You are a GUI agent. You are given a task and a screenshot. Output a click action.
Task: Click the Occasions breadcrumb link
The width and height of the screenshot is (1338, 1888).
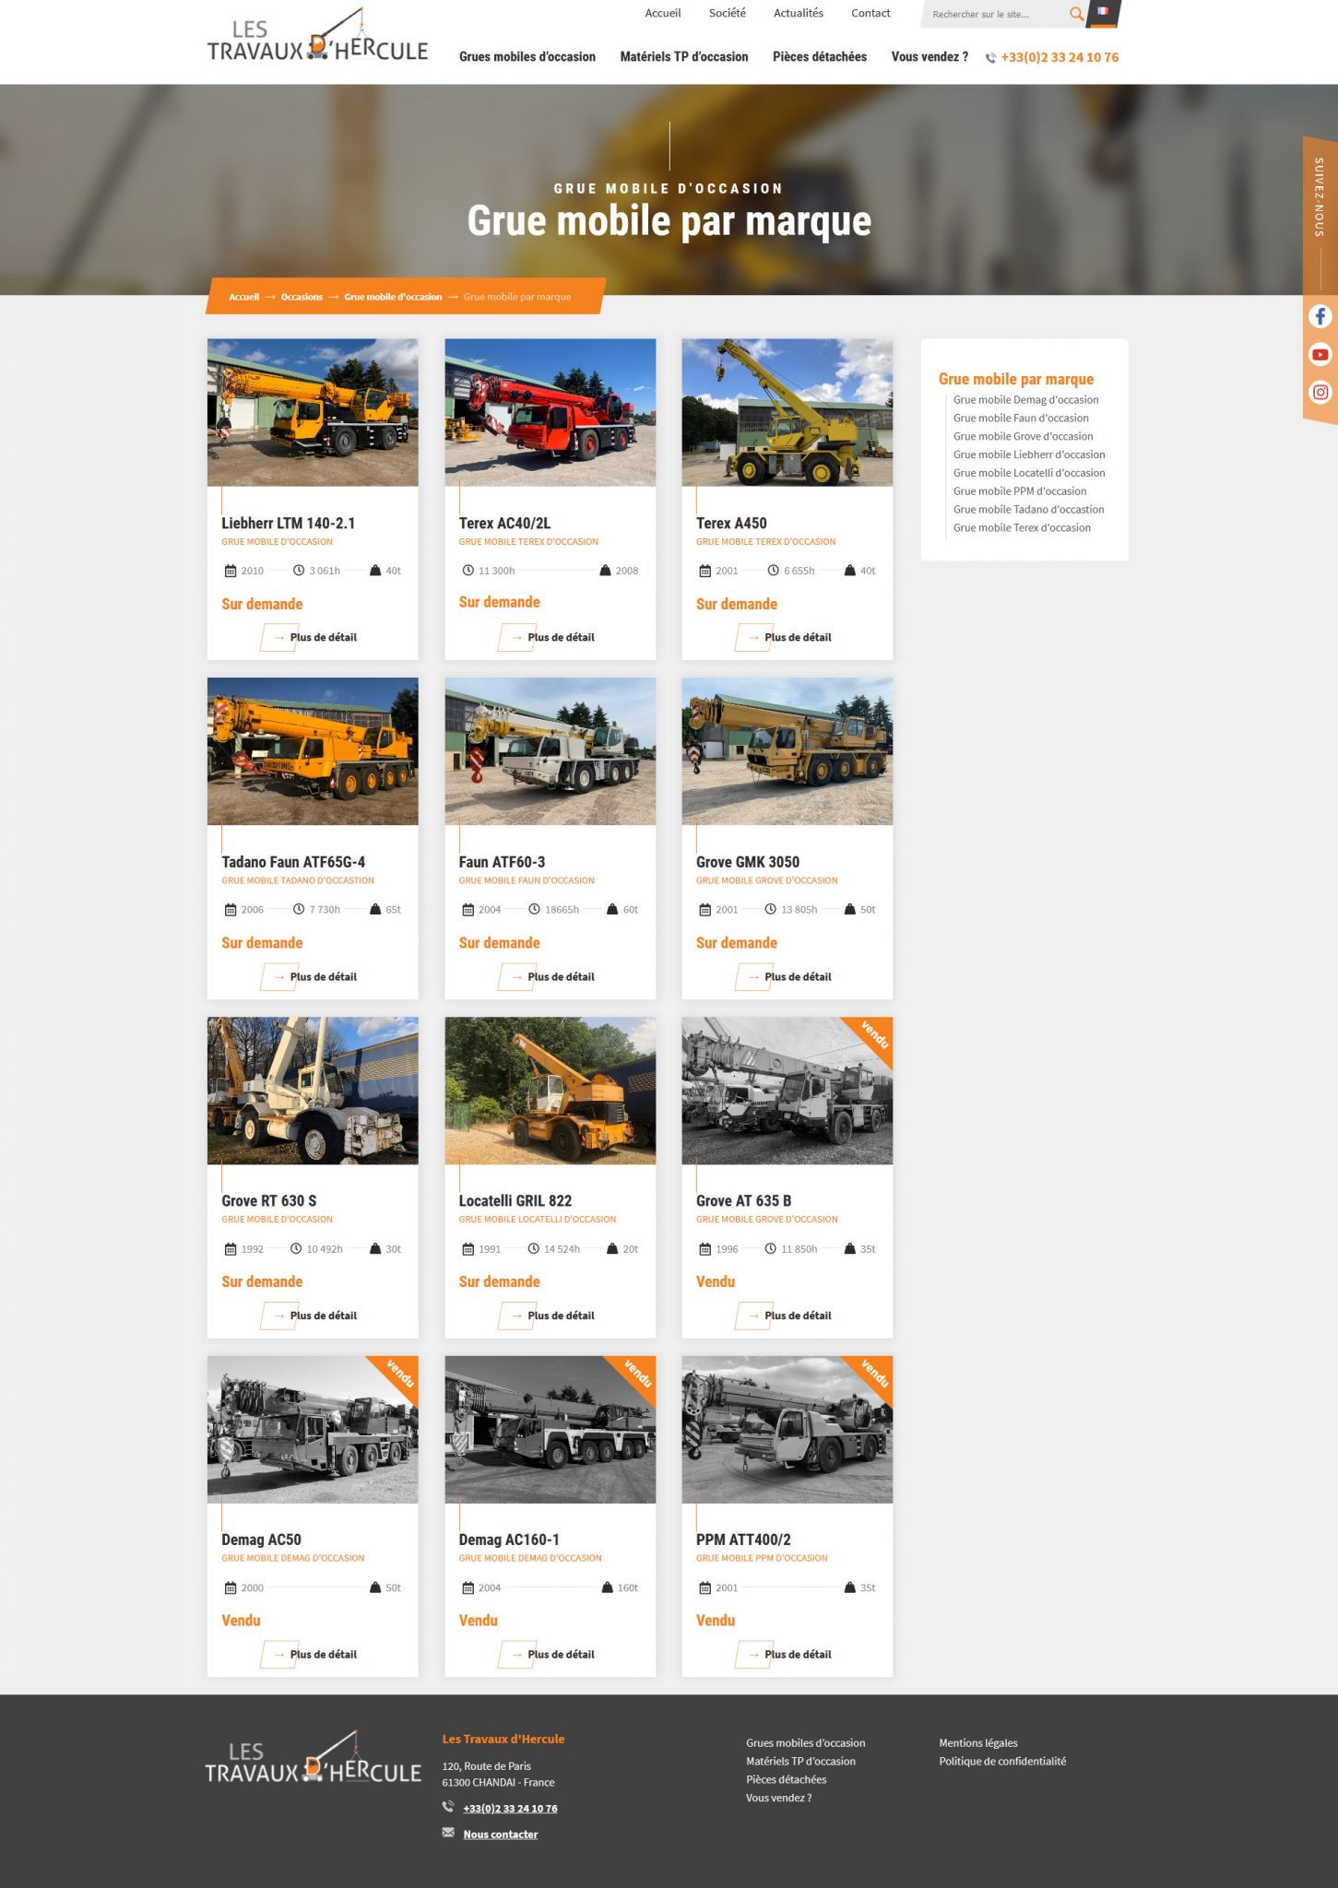coord(302,297)
